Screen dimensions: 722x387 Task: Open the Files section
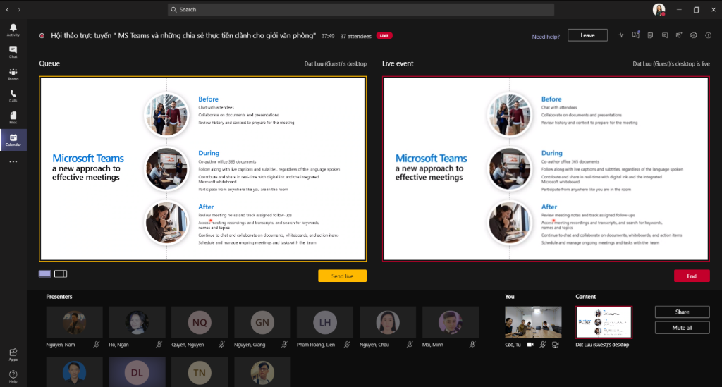tap(13, 117)
